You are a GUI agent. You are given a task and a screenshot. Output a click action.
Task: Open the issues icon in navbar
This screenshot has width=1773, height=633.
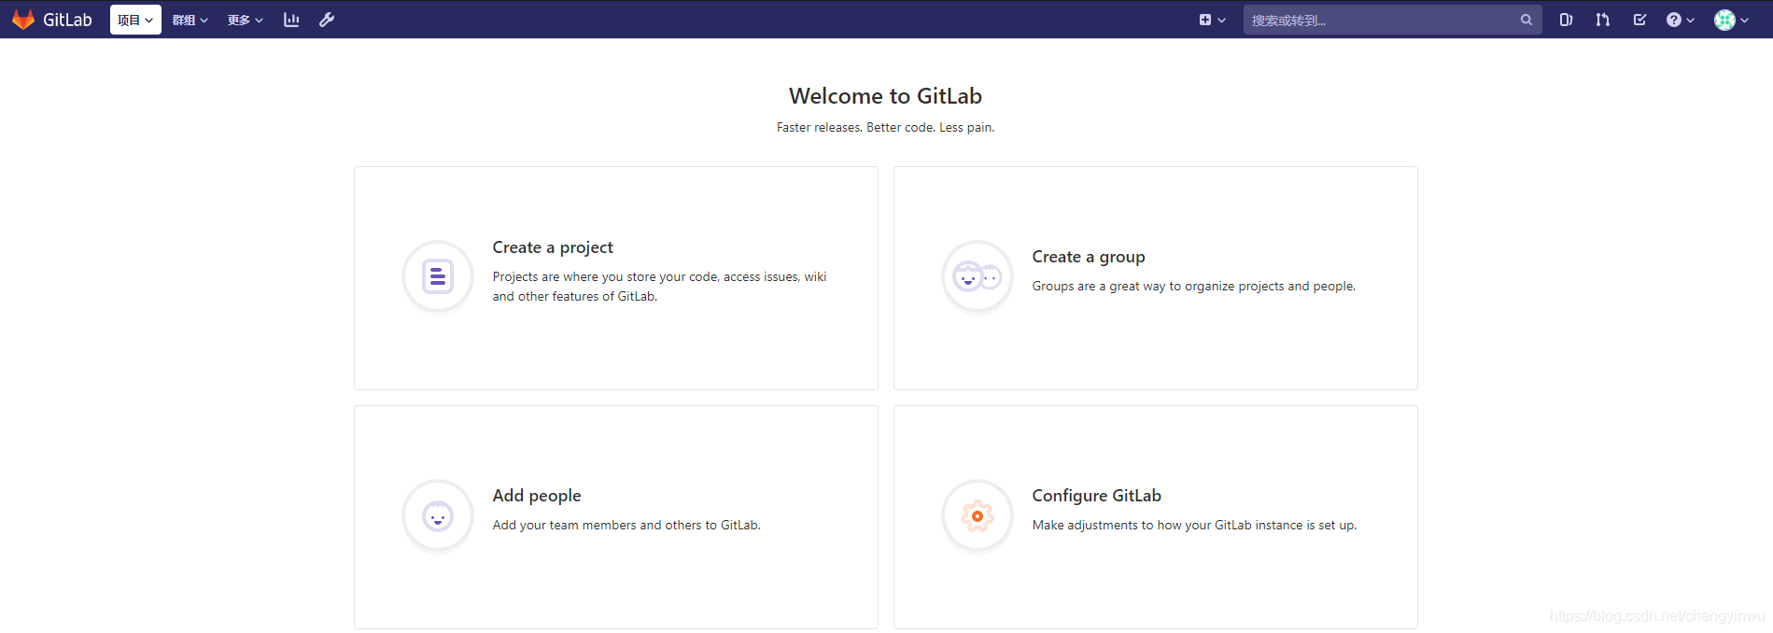click(1566, 20)
